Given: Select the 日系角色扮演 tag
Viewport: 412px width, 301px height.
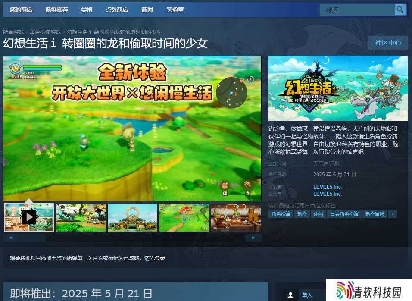Looking at the screenshot, I should (x=344, y=214).
